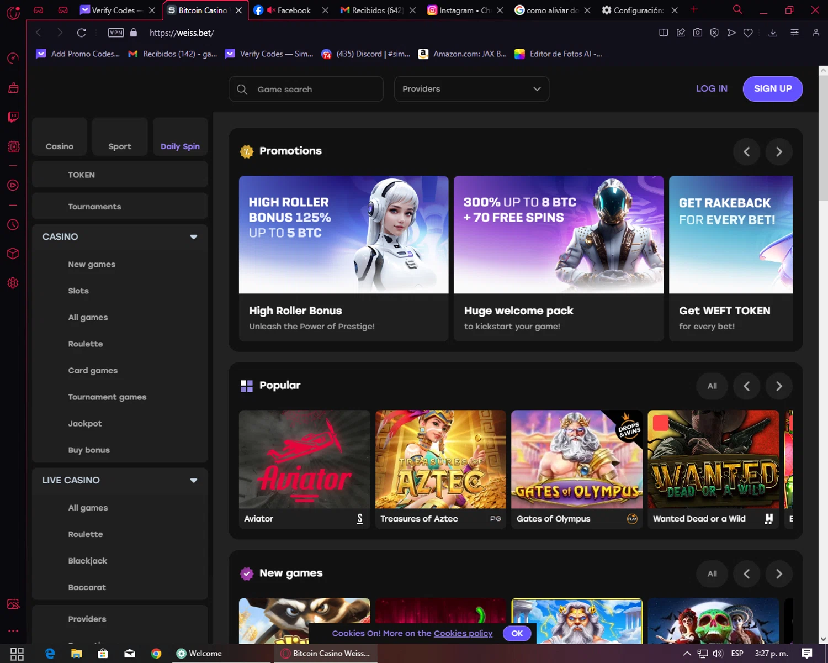Open Windows Task View icon
Viewport: 828px width, 663px height.
(x=17, y=654)
